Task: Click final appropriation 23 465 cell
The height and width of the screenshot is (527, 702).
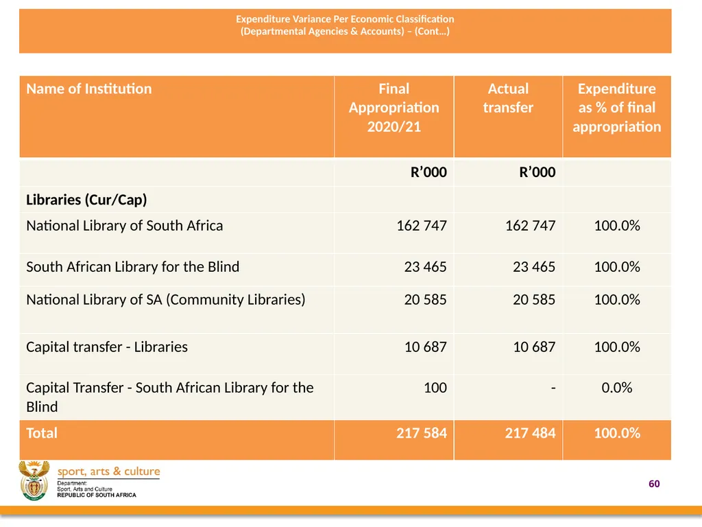Action: click(x=425, y=267)
